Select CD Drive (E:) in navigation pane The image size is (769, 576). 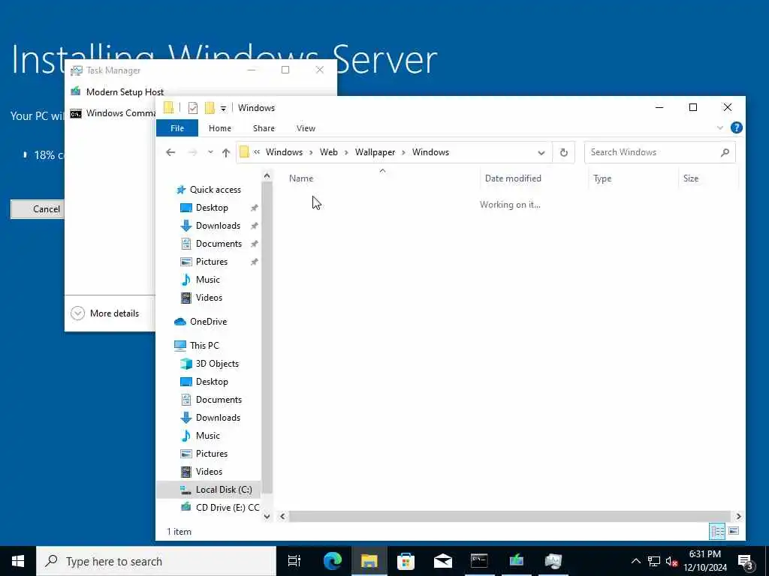click(220, 508)
